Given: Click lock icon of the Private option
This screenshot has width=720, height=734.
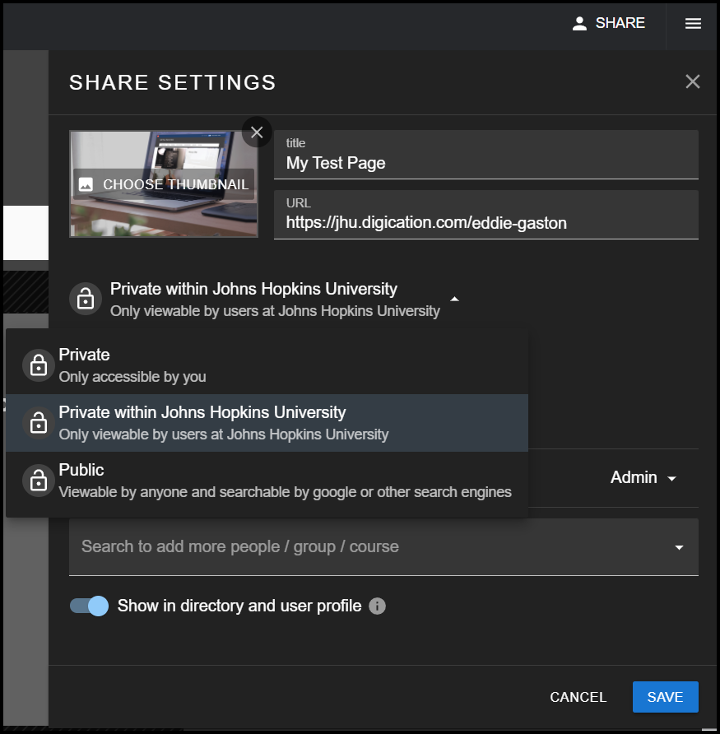Looking at the screenshot, I should click(39, 365).
